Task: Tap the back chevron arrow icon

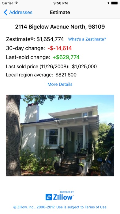Action: click(6, 12)
